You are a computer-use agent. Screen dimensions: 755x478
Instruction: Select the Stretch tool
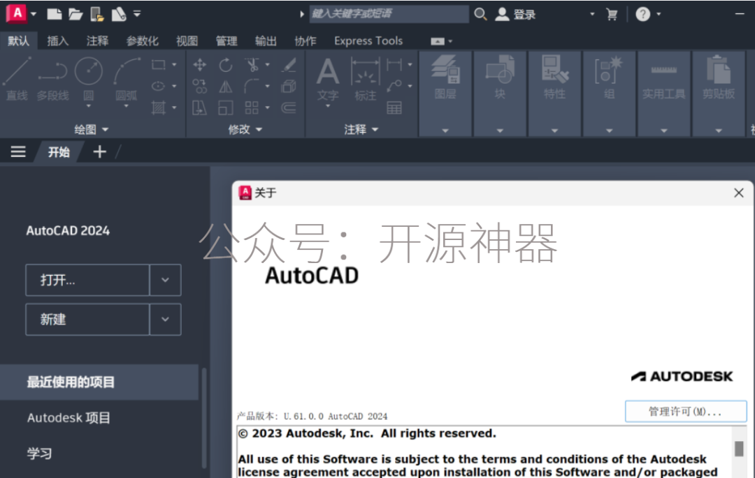point(199,107)
